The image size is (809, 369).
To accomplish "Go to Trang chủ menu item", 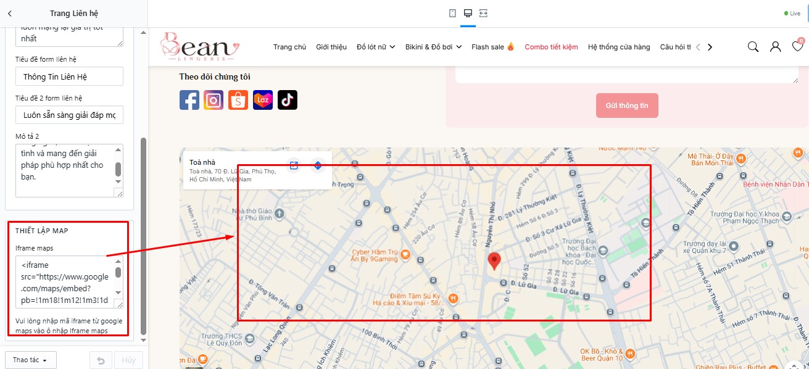I will click(x=289, y=47).
